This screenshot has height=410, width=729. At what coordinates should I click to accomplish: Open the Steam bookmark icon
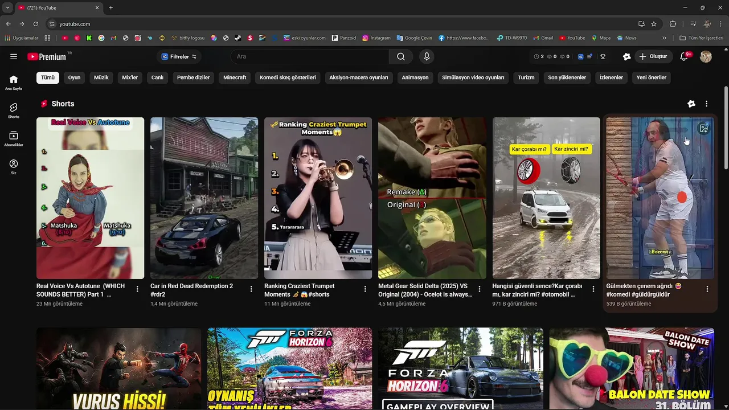point(237,38)
